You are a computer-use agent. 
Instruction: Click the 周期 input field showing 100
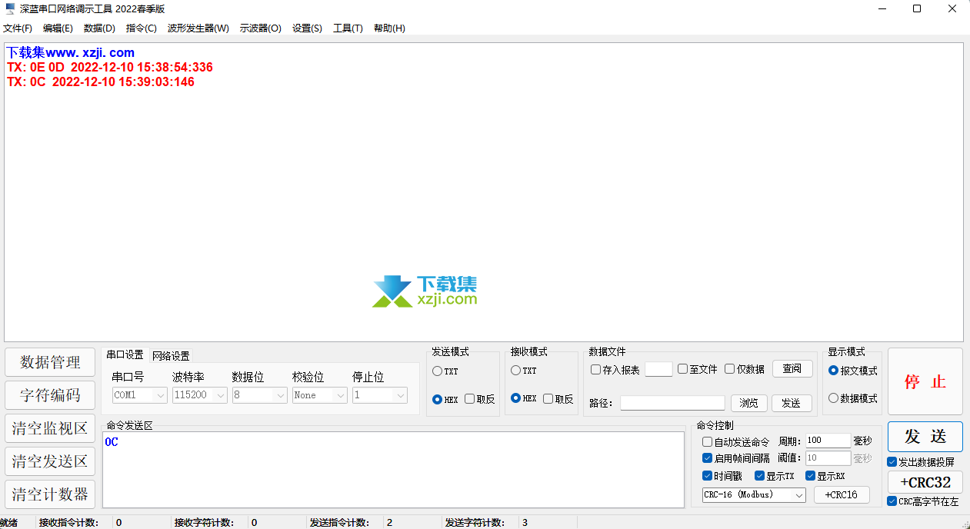tap(828, 441)
